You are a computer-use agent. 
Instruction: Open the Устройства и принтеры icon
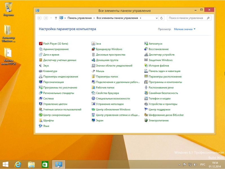(146, 104)
